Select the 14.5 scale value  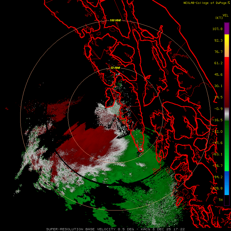218,97
